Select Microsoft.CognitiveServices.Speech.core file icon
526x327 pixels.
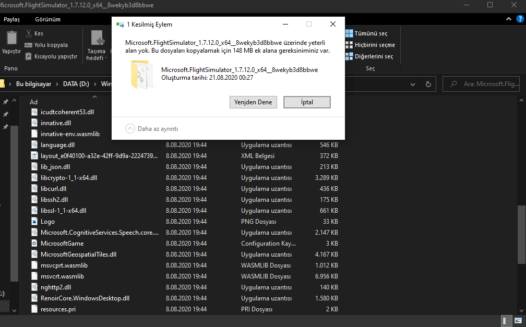click(34, 233)
